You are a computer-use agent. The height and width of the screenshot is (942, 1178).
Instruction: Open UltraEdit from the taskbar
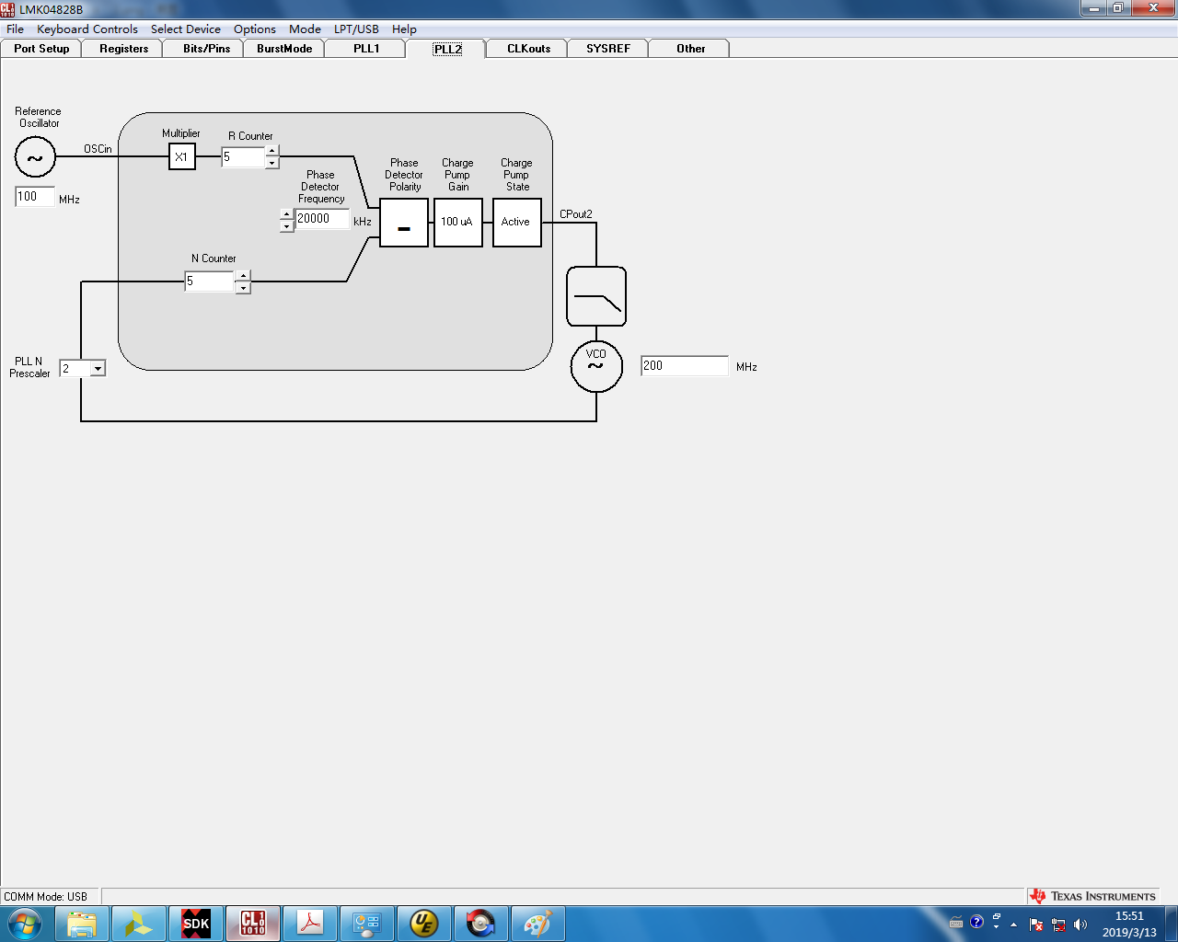point(424,924)
